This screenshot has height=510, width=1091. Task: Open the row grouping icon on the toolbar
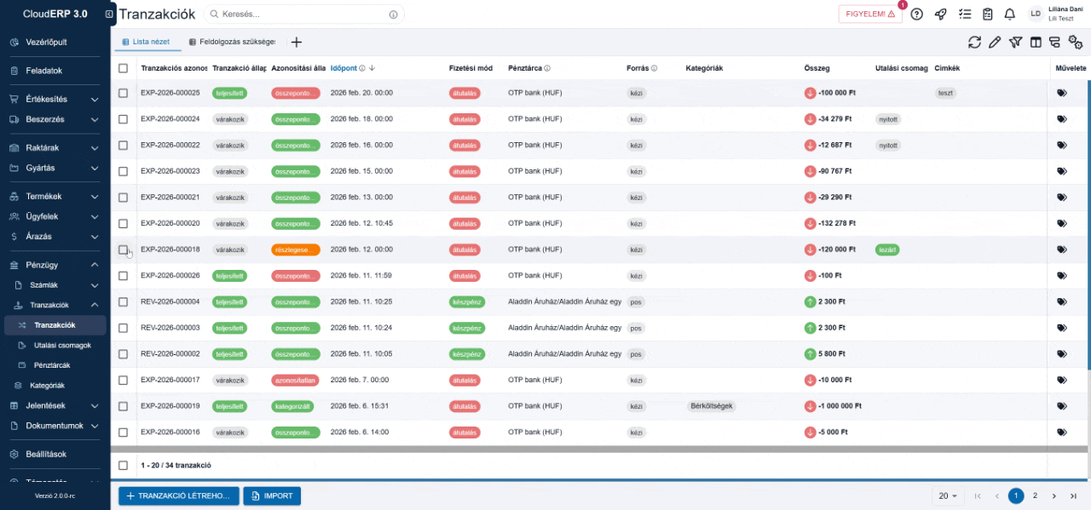pos(1057,41)
